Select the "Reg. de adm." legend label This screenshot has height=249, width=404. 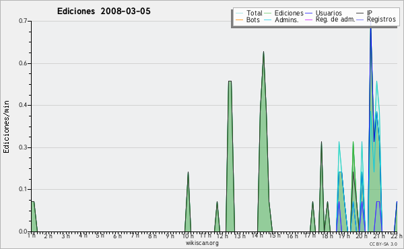(x=335, y=20)
